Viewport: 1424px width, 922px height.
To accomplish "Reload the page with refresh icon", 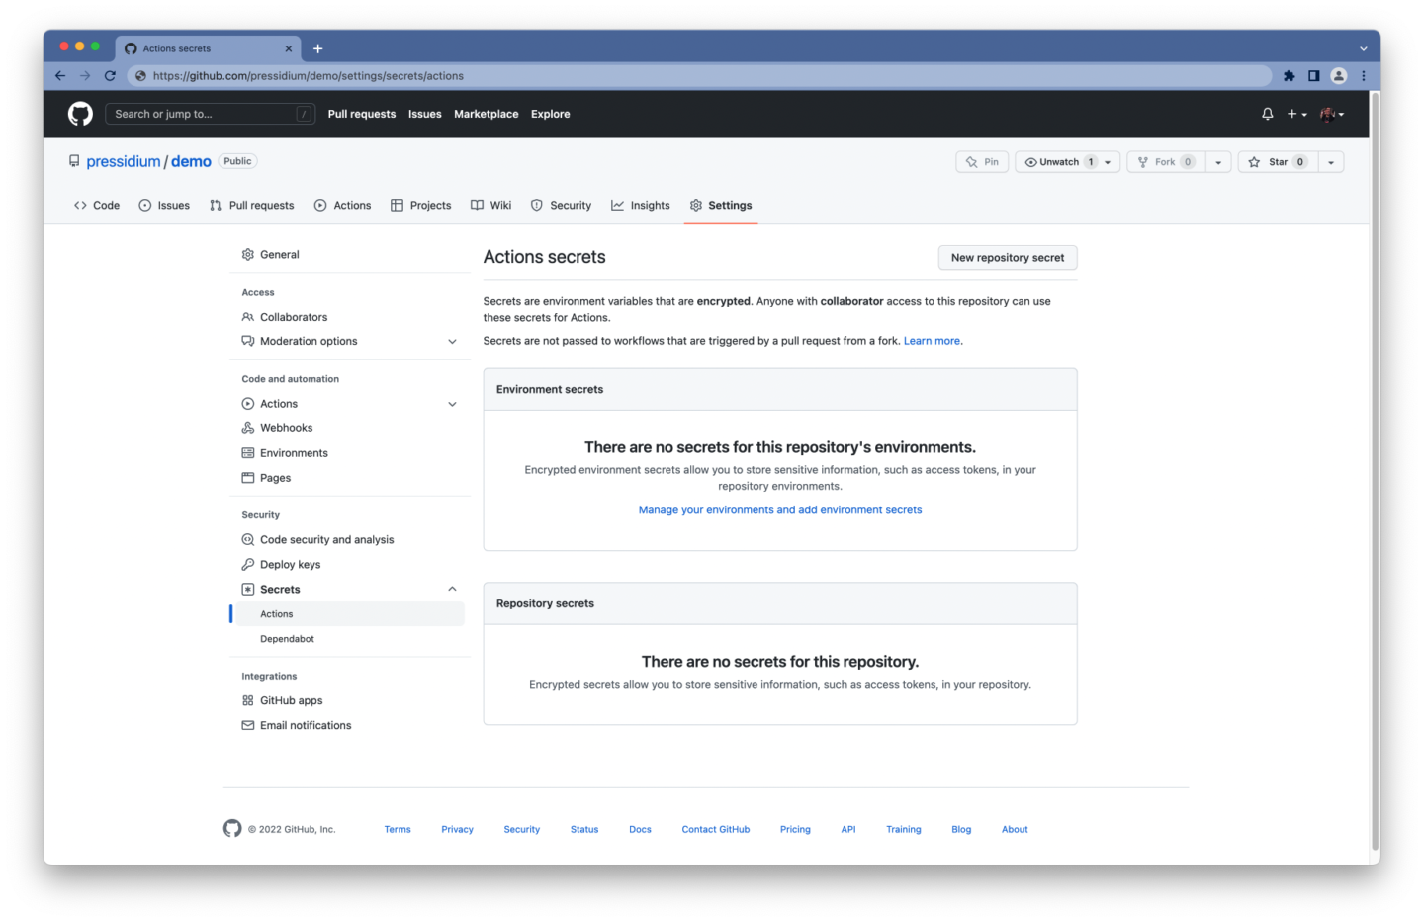I will point(110,76).
